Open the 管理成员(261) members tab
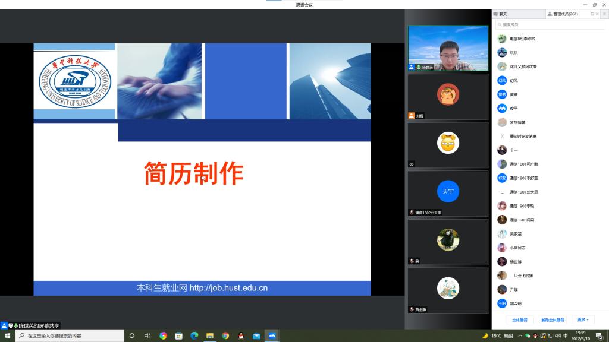 point(564,14)
